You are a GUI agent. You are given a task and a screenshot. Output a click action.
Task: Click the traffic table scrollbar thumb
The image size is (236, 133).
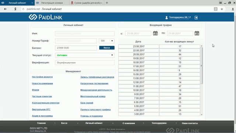tap(202, 66)
